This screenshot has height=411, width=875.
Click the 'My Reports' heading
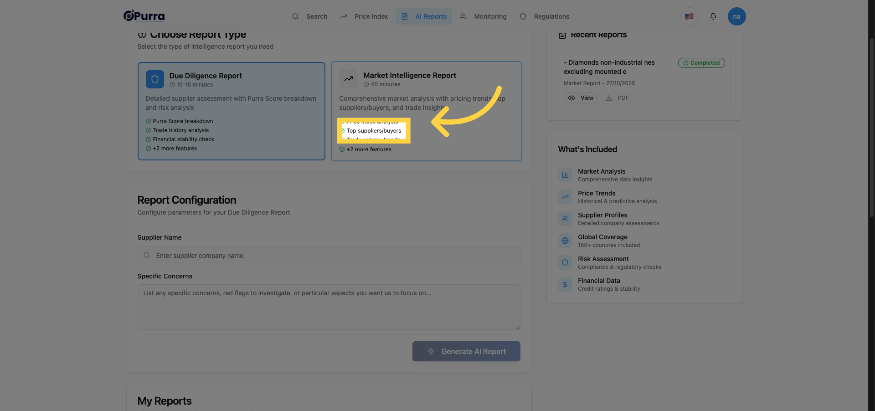(x=165, y=401)
